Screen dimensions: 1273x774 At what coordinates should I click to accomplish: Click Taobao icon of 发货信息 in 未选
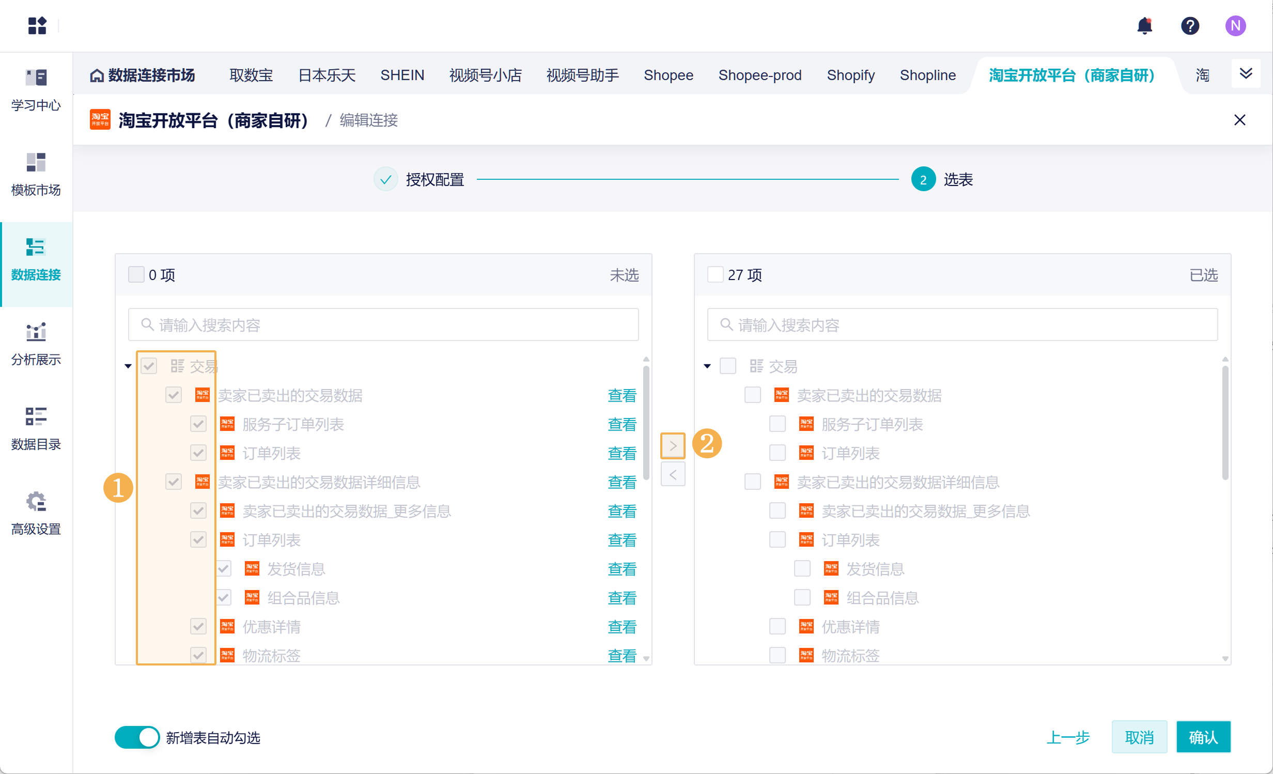(x=252, y=569)
